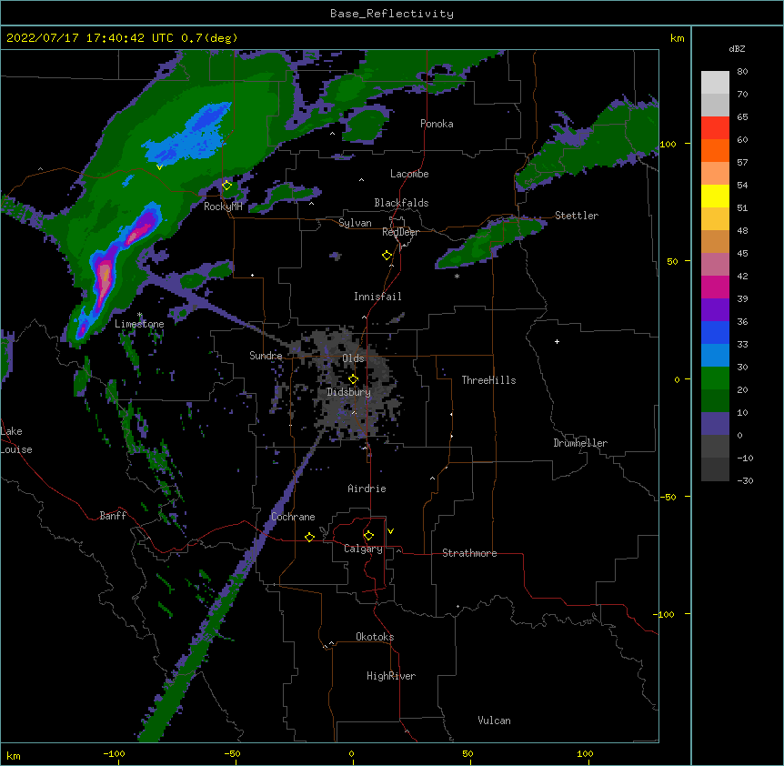Click the Vulcan city label
Image resolution: width=784 pixels, height=766 pixels.
(x=494, y=721)
